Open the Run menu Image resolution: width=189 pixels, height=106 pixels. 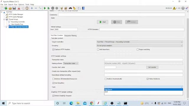click(x=16, y=4)
